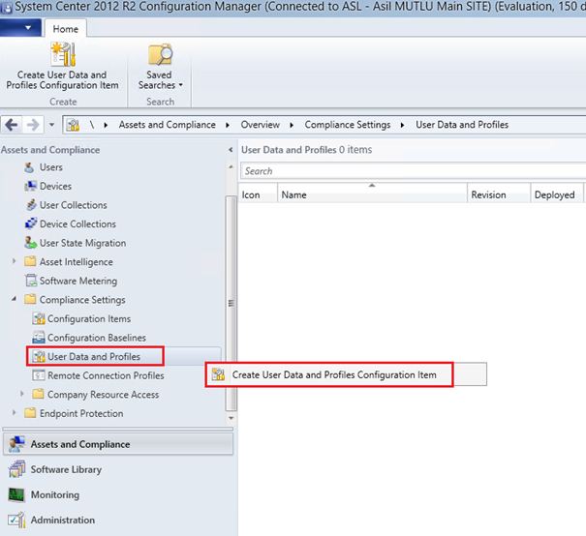The height and width of the screenshot is (536, 586).
Task: Click the tree scrollbar down arrow
Action: [231, 418]
